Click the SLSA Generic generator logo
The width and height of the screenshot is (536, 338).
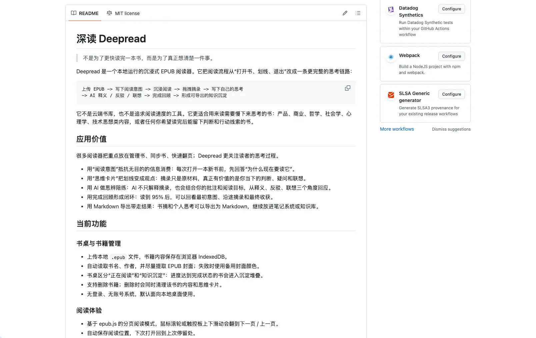[391, 95]
